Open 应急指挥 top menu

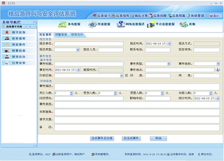pos(121,16)
